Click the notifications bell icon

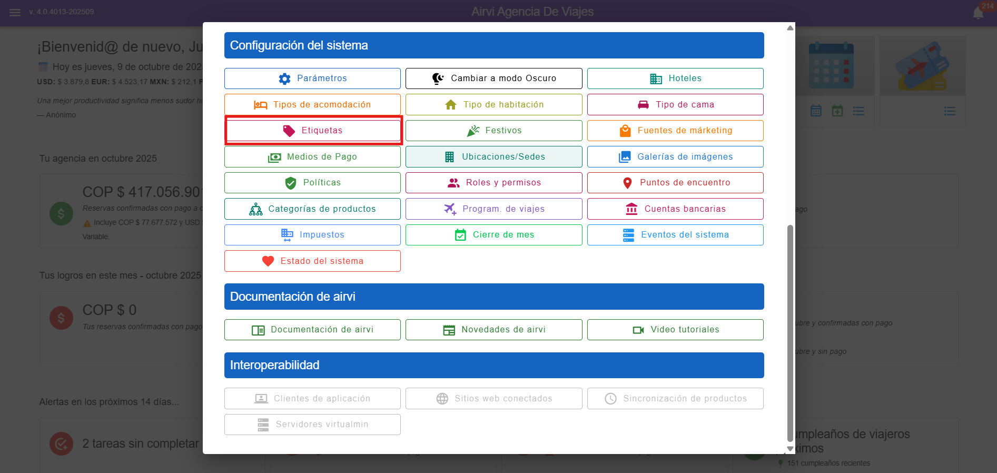tap(978, 13)
